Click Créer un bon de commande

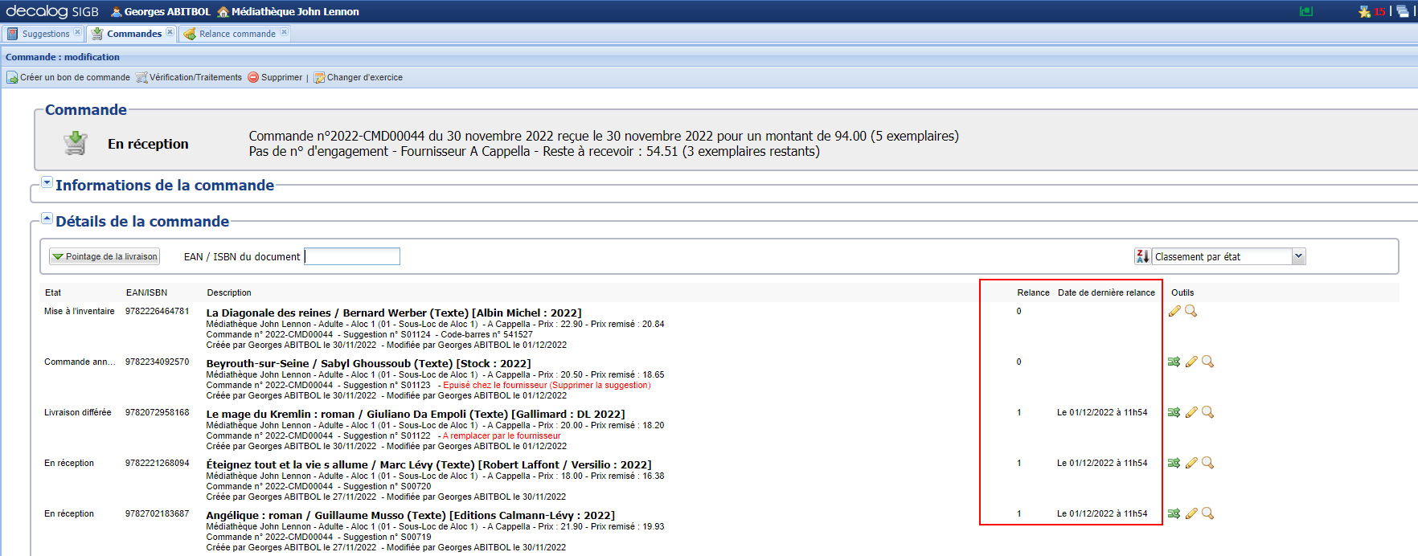68,77
